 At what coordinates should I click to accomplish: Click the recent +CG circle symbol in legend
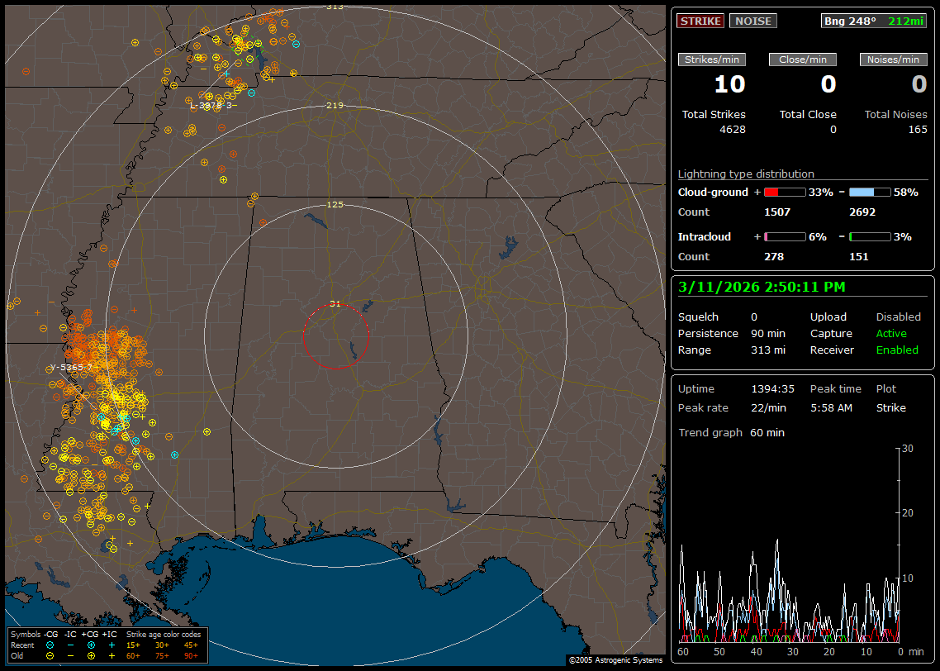coord(91,645)
